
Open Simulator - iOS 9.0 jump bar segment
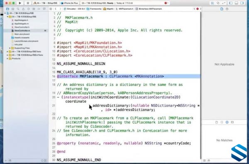(x=74, y=9)
